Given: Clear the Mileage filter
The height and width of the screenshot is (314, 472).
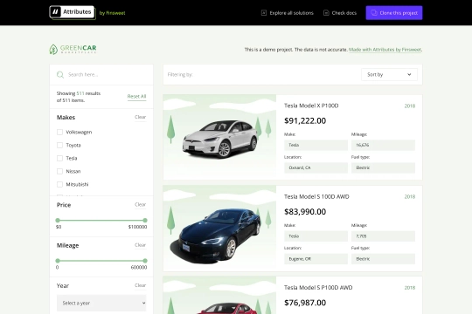Looking at the screenshot, I should click(140, 245).
